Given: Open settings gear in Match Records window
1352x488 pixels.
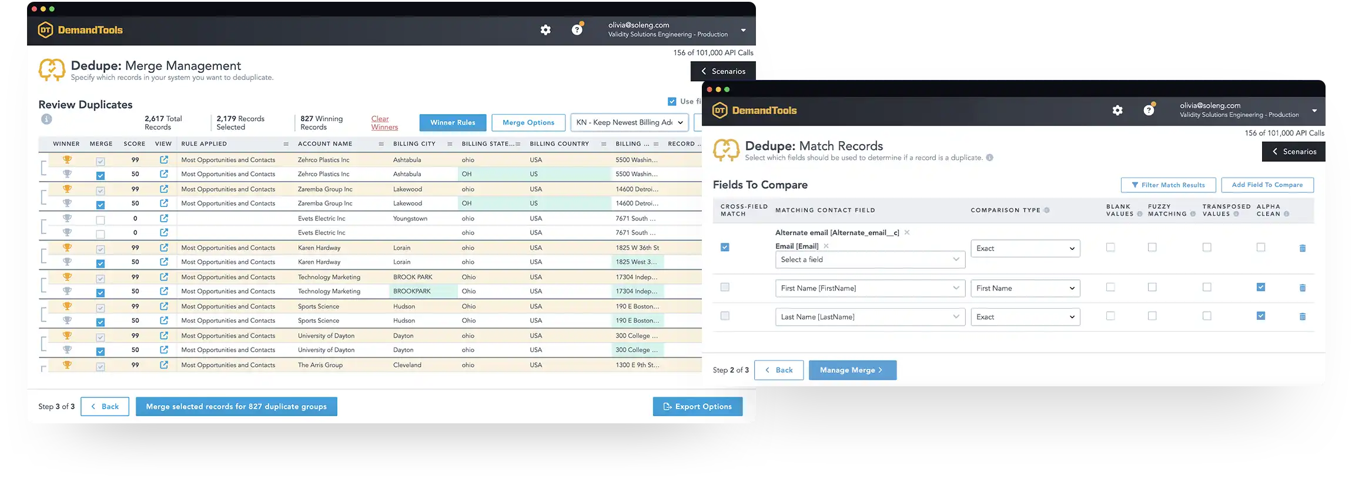Looking at the screenshot, I should [x=1117, y=111].
